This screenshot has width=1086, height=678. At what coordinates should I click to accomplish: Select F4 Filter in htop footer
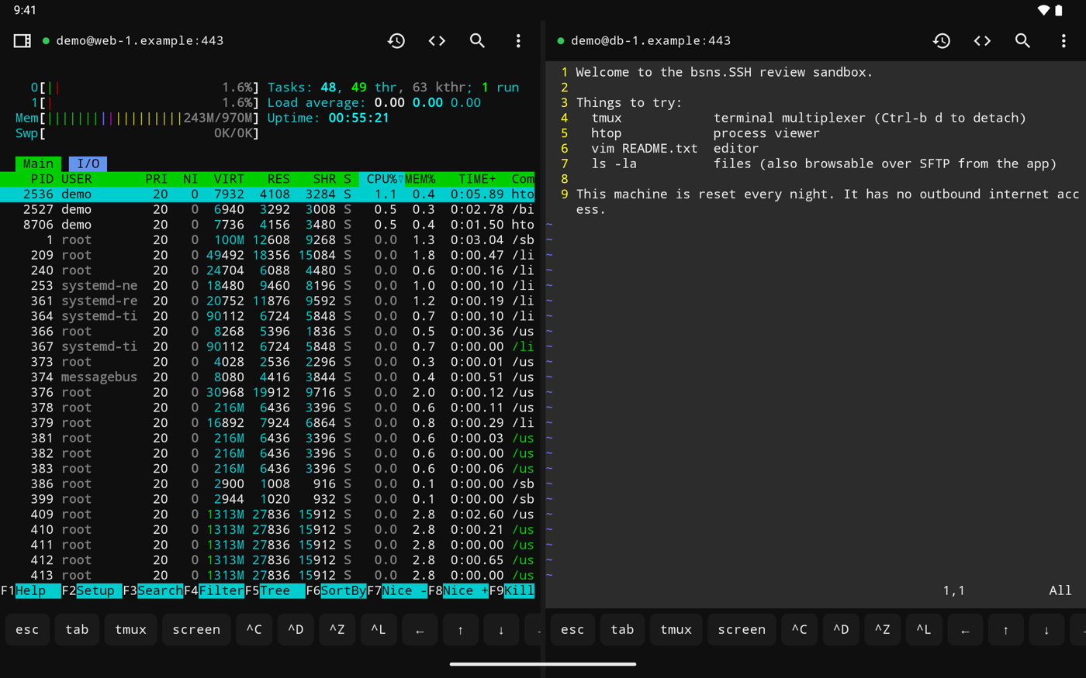(x=214, y=590)
